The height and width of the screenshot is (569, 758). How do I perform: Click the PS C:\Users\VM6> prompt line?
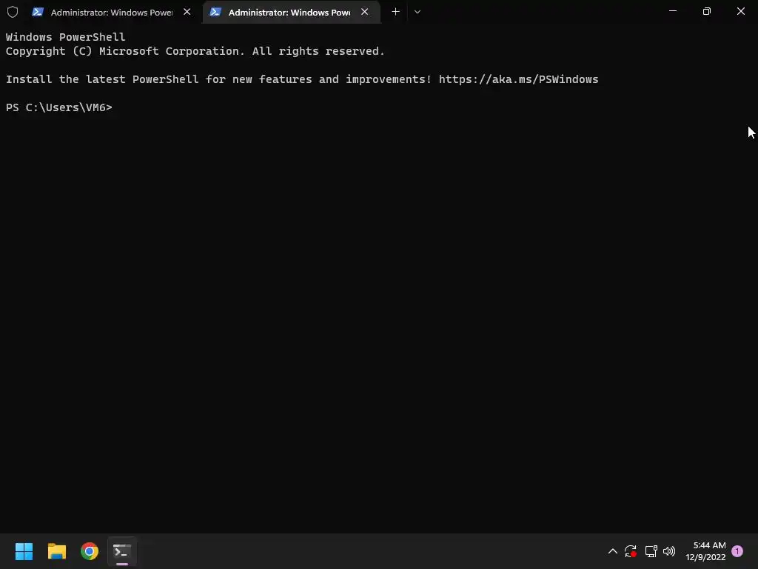[x=59, y=107]
